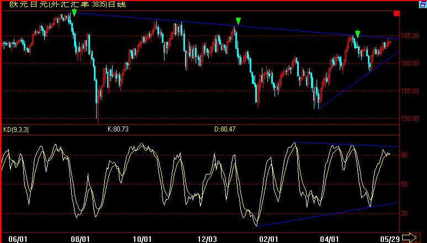The image size is (427, 243).
Task: Click the KD(9,3,3) indicator label
Action: click(16, 130)
